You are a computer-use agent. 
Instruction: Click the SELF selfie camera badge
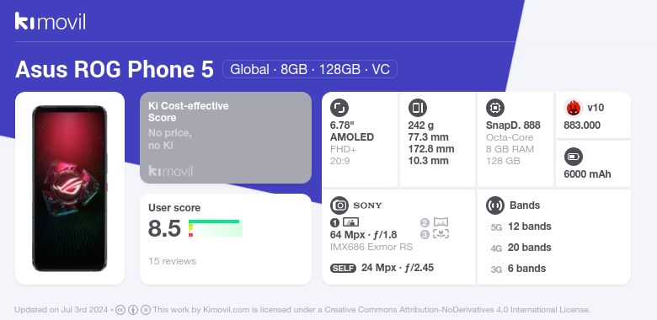click(343, 268)
